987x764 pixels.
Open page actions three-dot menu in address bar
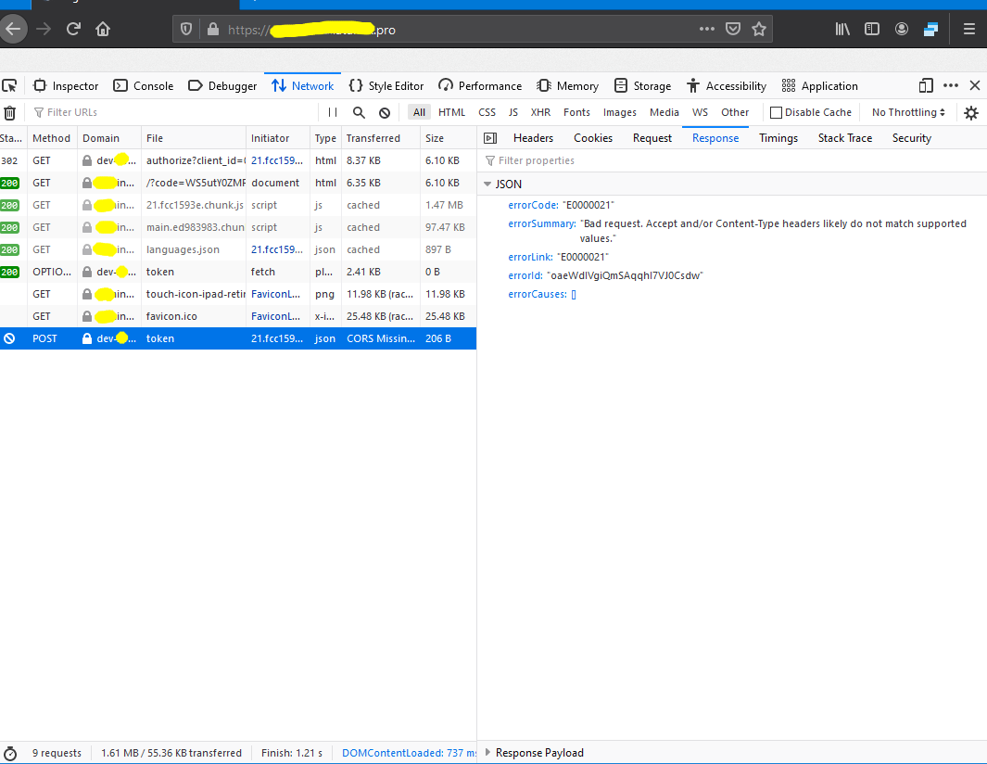(707, 29)
